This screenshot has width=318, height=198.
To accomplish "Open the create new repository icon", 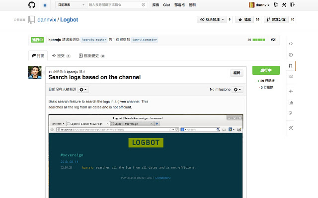I will coord(276,4).
